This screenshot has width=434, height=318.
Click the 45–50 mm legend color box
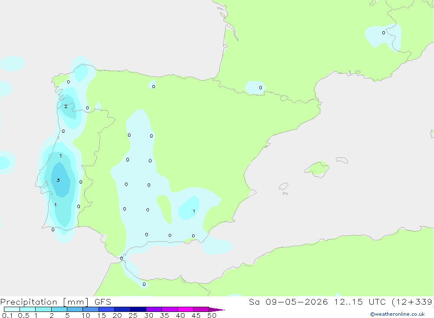coord(201,309)
